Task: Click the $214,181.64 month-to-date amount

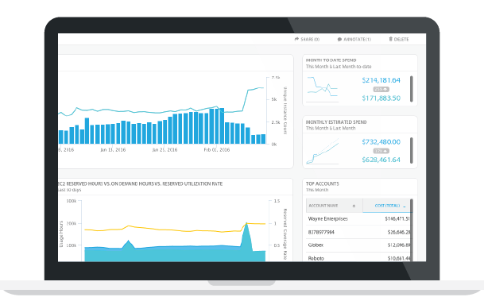Action: point(381,80)
